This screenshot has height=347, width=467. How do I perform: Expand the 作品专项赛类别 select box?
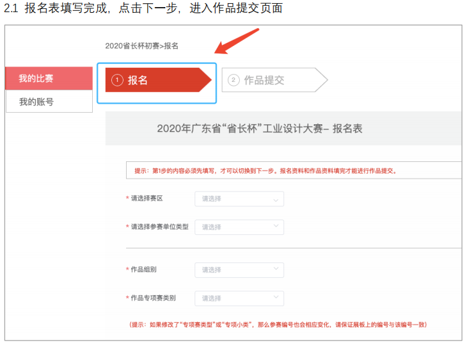coord(239,298)
